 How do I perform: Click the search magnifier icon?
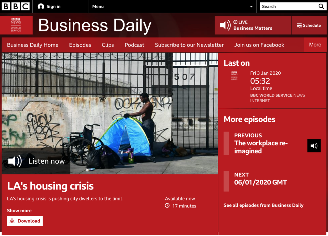(321, 6)
